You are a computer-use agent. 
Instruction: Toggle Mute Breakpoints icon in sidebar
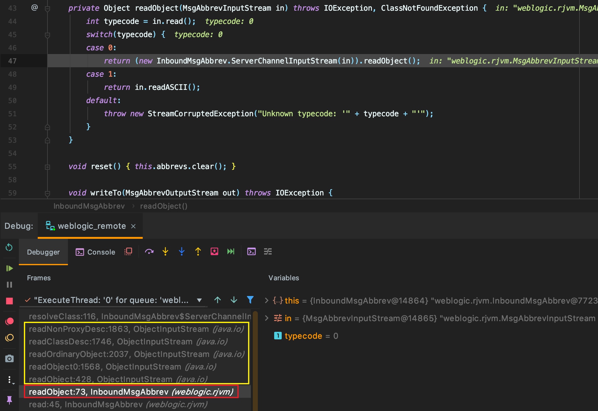[9, 338]
